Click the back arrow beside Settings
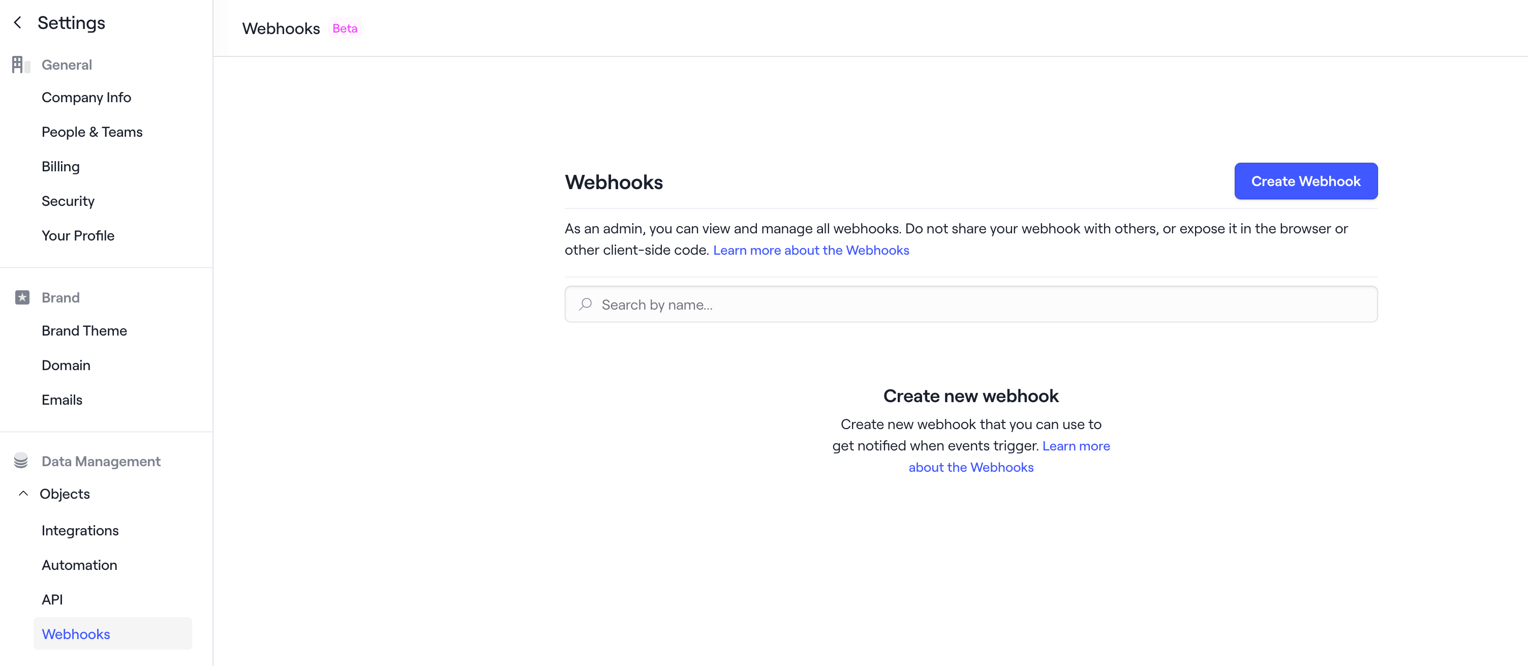Screen dimensions: 1528x666 pyautogui.click(x=18, y=22)
